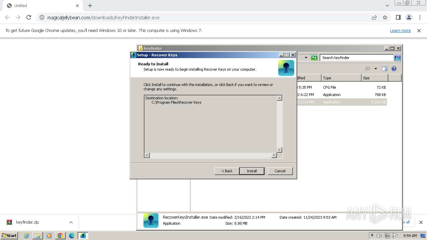Close the Chrome downloads bar
The height and width of the screenshot is (240, 427).
click(421, 222)
